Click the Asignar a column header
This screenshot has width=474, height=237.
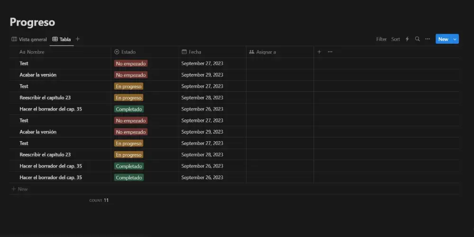tap(265, 52)
